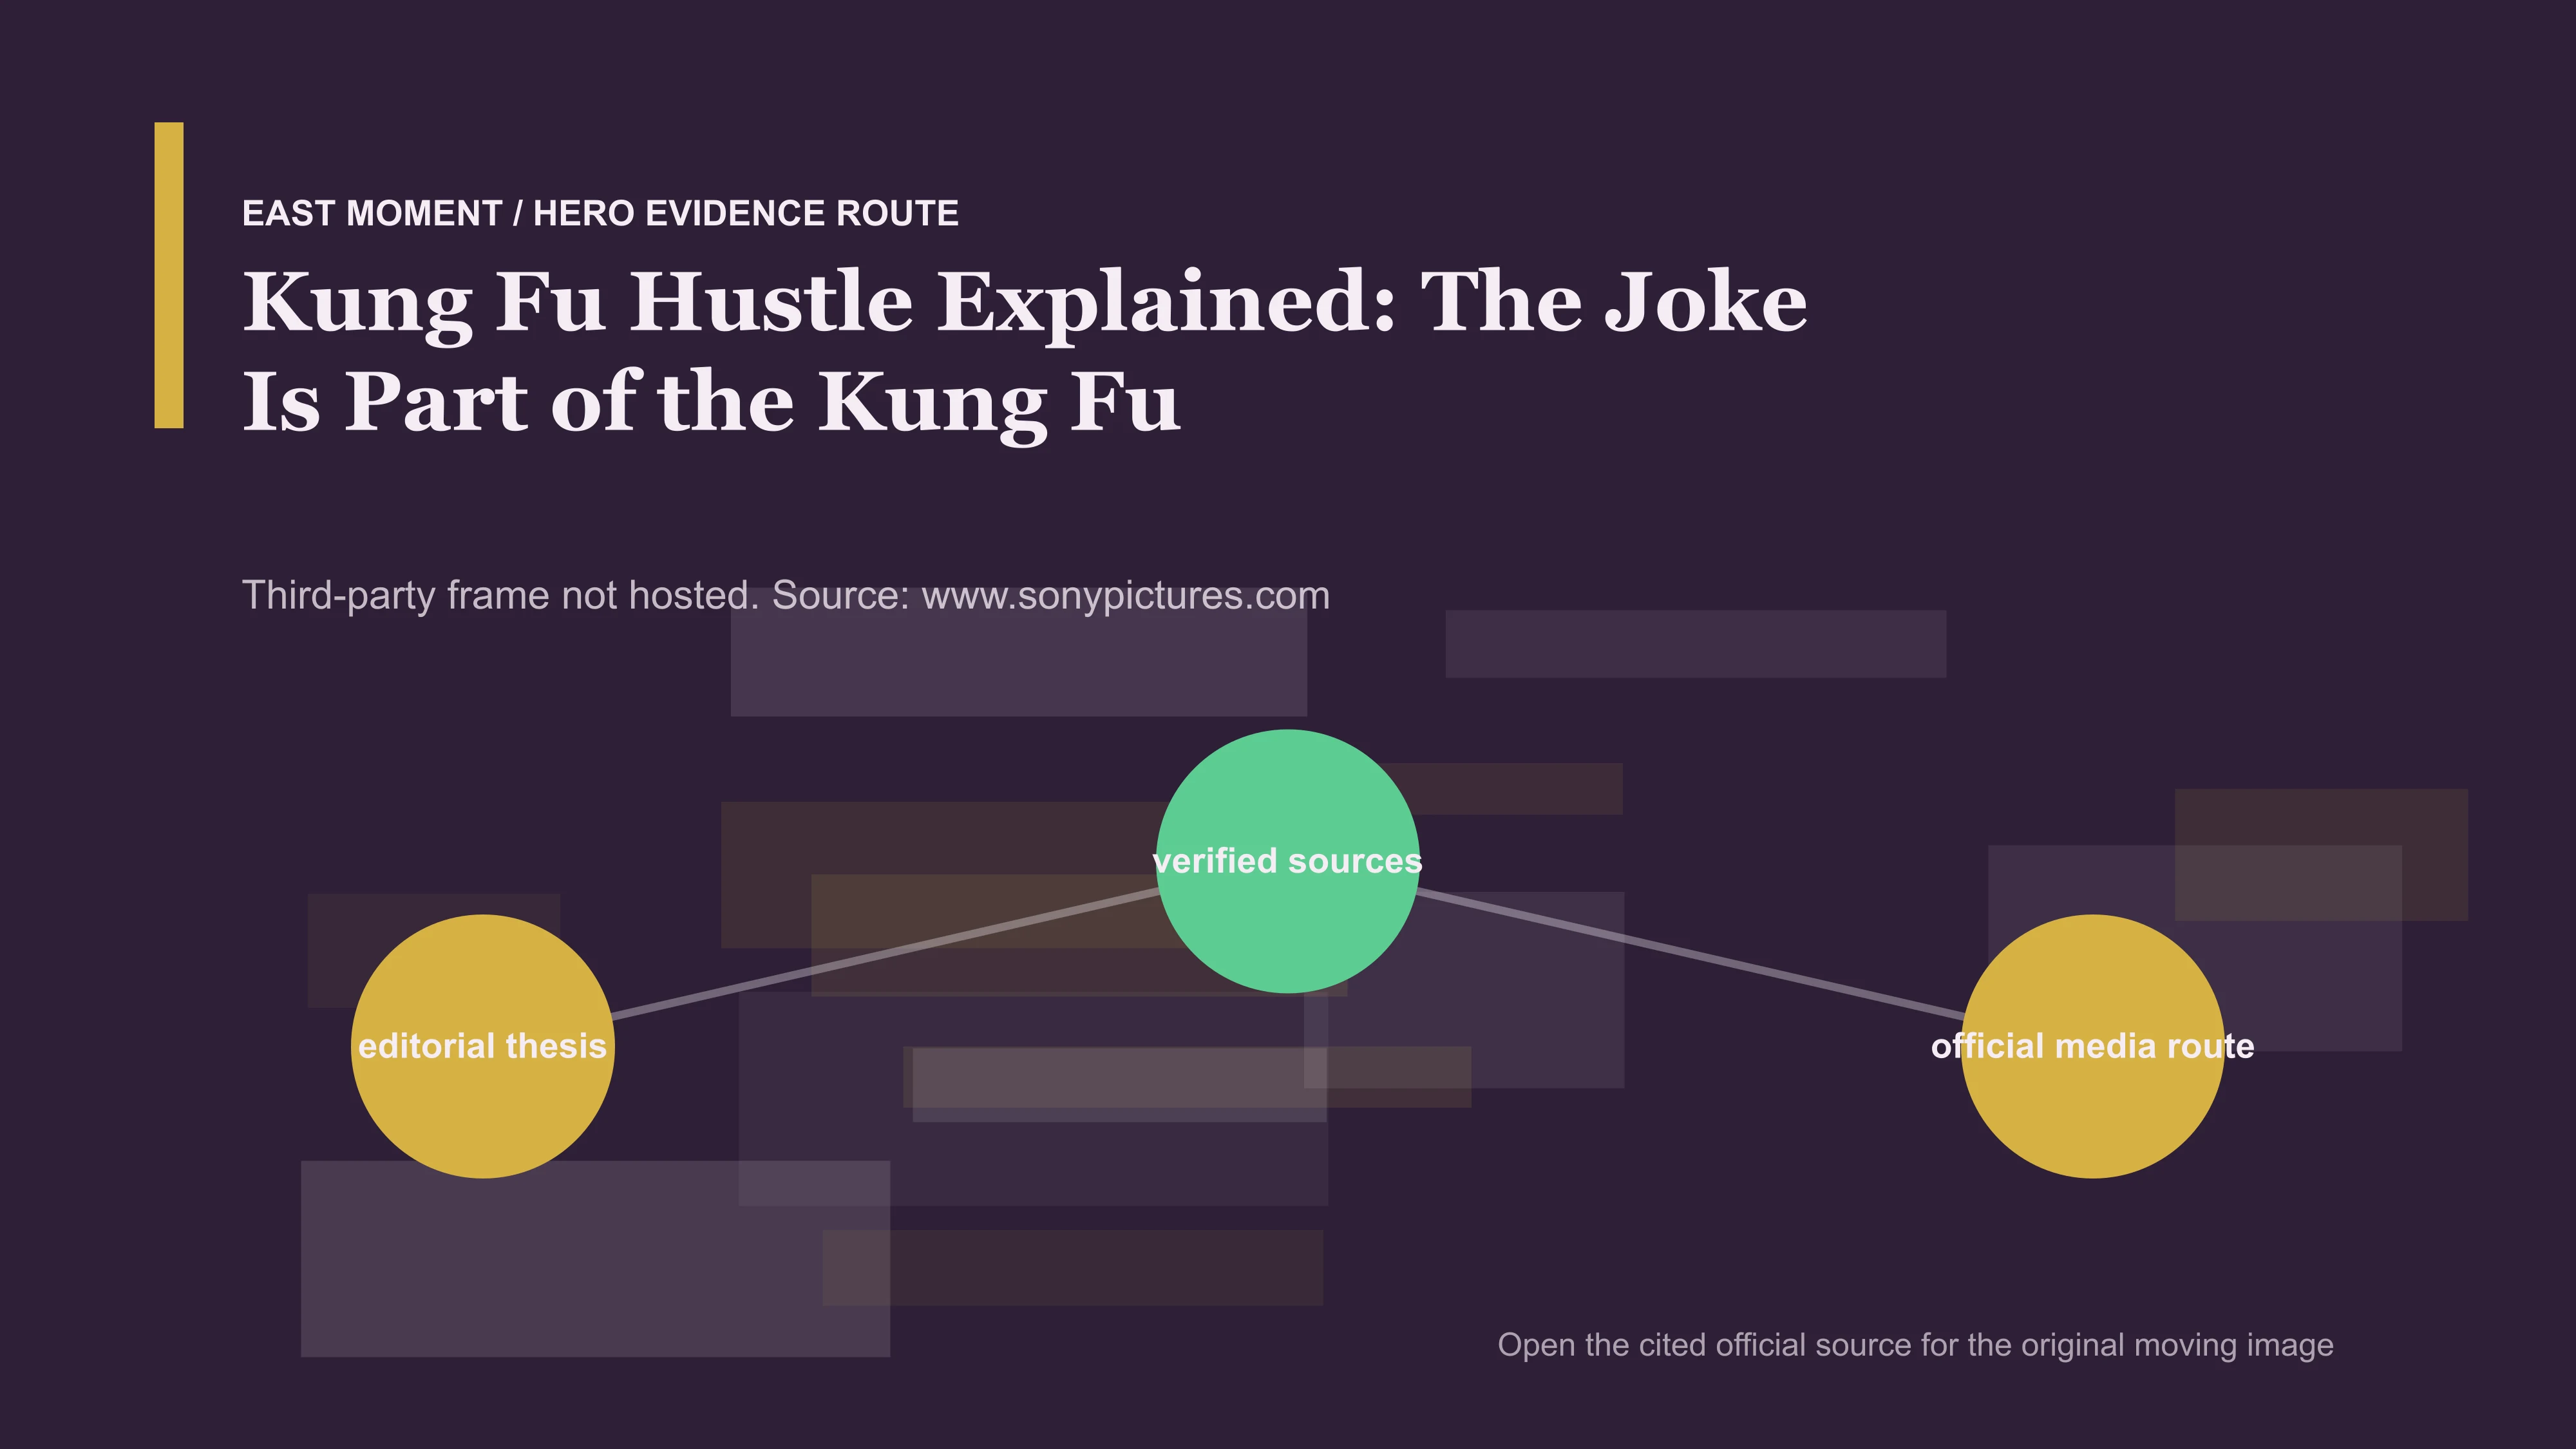The width and height of the screenshot is (2576, 1449).
Task: Click the yellow vertical accent bar
Action: coord(169,275)
